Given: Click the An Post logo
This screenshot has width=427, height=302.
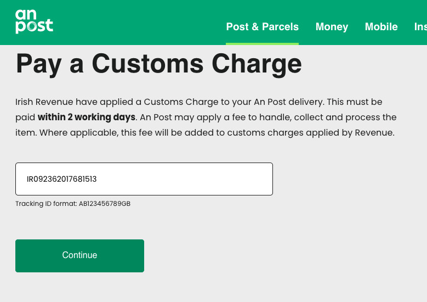Looking at the screenshot, I should [34, 21].
